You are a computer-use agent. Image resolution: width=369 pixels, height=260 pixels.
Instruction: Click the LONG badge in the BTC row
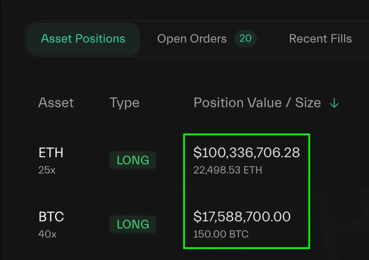pos(133,224)
